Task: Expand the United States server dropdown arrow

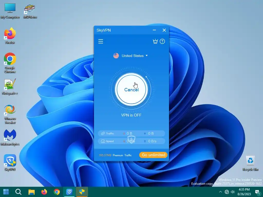Action: [147, 56]
